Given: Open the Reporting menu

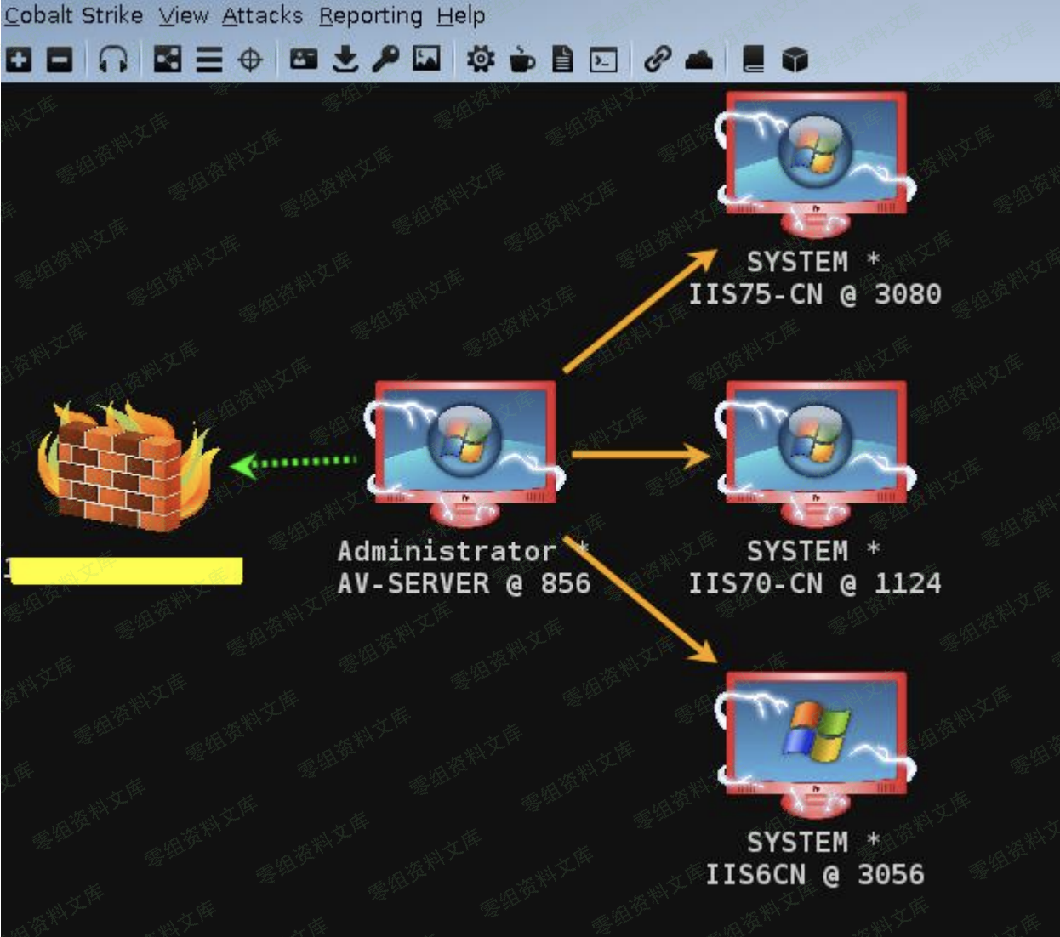Looking at the screenshot, I should (x=370, y=15).
